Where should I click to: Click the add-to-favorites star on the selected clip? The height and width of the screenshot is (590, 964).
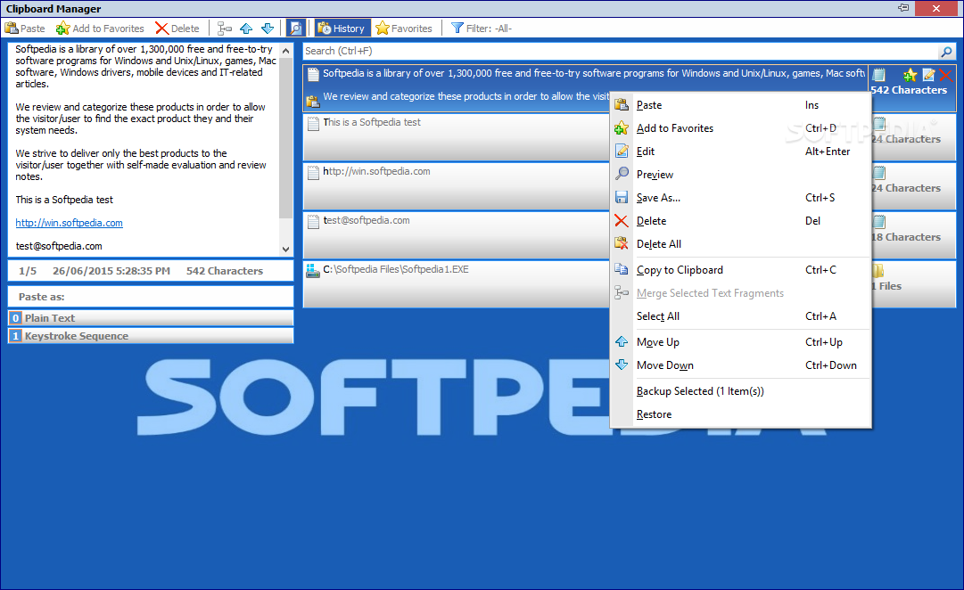pos(910,75)
